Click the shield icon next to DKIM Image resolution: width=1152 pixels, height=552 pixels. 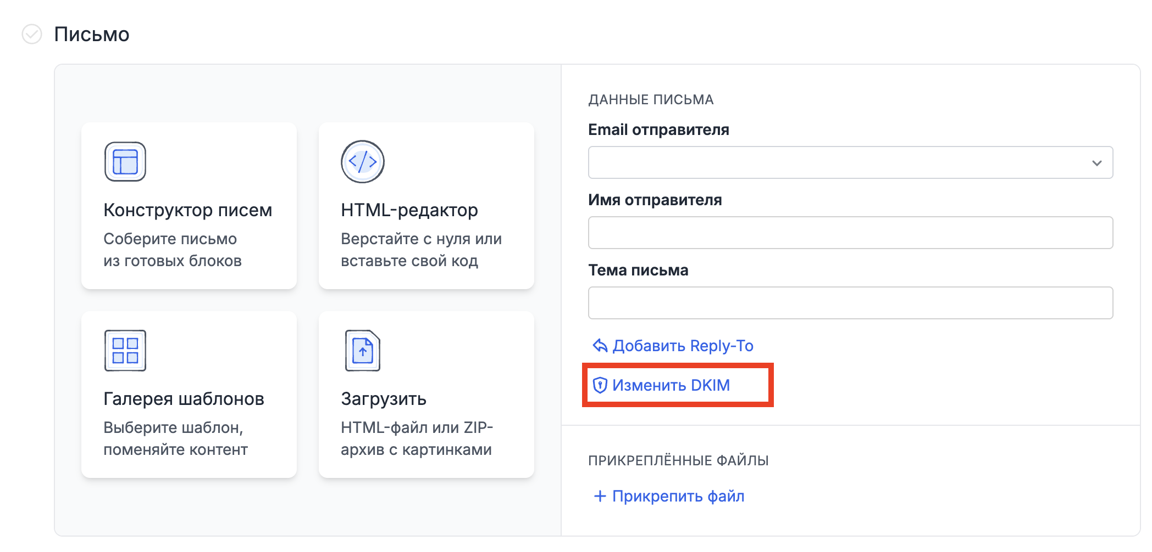[x=600, y=385]
